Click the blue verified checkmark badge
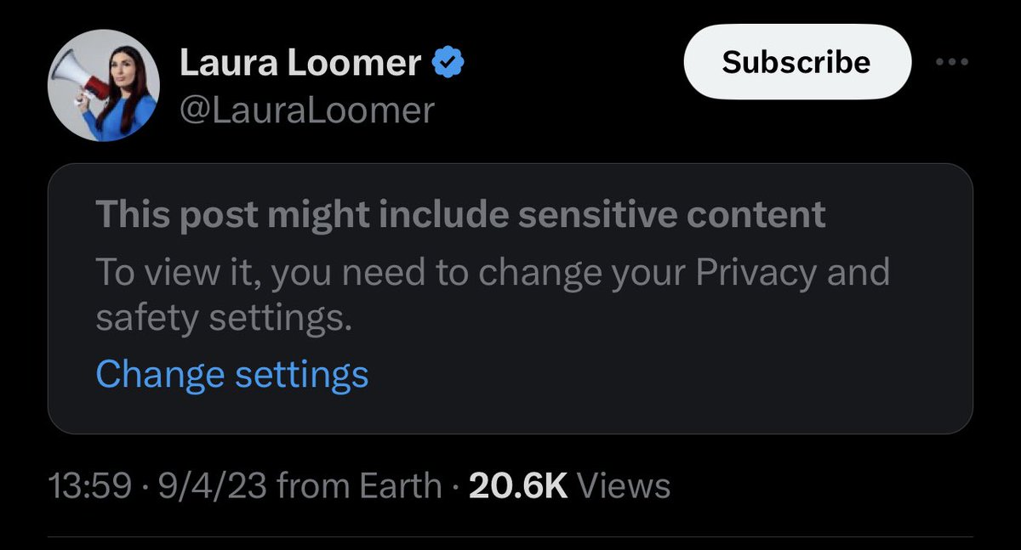Image resolution: width=1021 pixels, height=550 pixels. click(x=449, y=64)
